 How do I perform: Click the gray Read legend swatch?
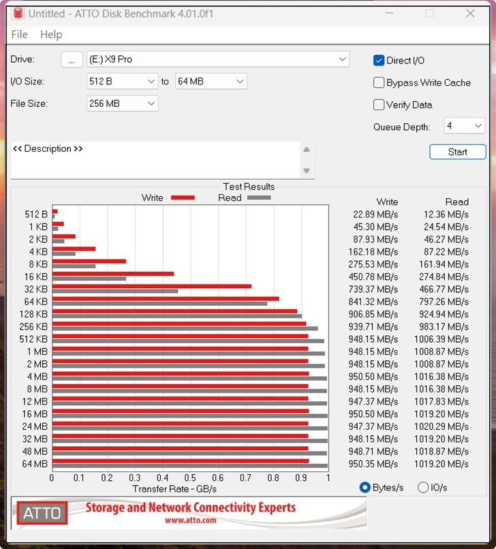click(259, 198)
